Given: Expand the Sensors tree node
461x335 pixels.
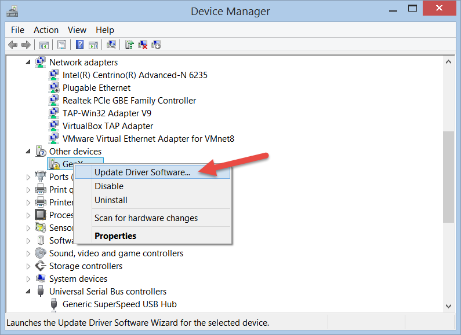Looking at the screenshot, I should pos(28,228).
